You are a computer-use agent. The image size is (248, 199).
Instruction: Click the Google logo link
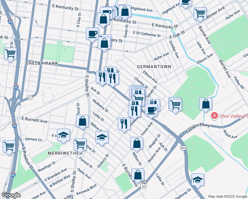coord(11,195)
